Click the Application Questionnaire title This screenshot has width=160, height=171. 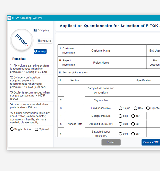(x=110, y=26)
